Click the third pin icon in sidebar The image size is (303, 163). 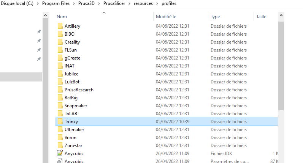pyautogui.click(x=39, y=50)
